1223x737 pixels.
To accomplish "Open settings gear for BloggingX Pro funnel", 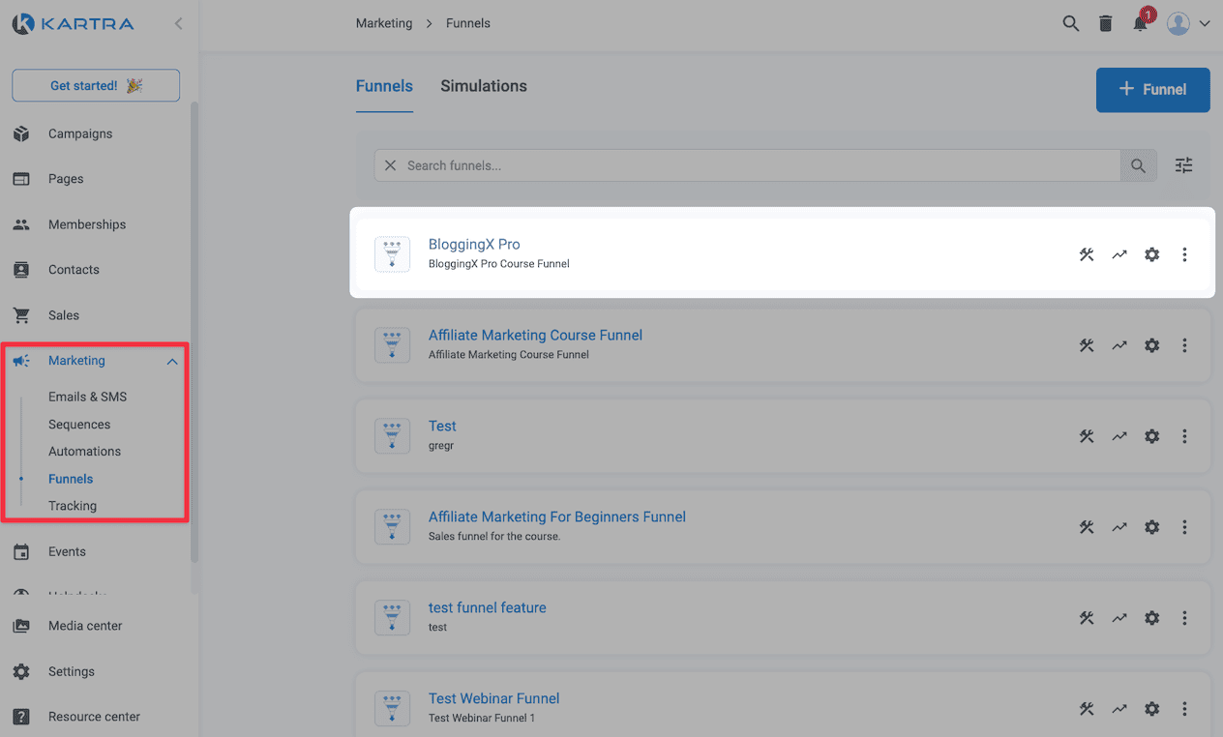I will [1151, 254].
